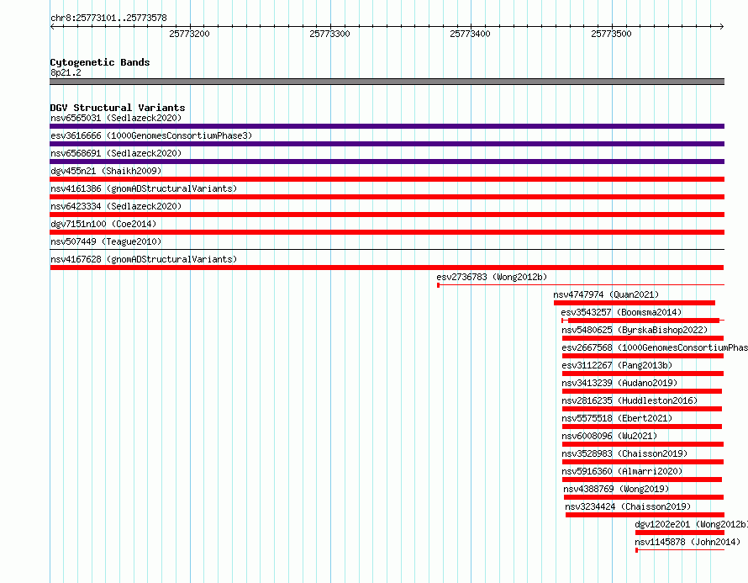Click the 8p21.2 band label
Image resolution: width=748 pixels, height=583 pixels.
tap(66, 72)
